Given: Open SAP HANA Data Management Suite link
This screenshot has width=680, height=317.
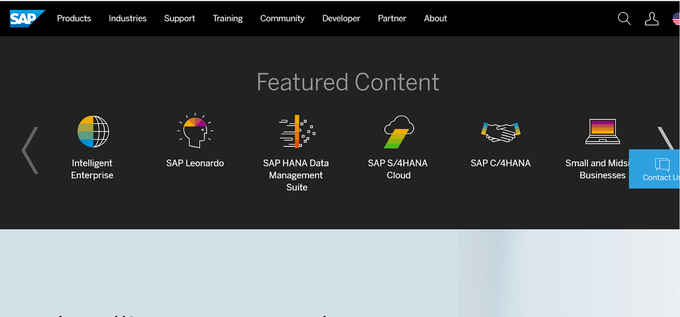Looking at the screenshot, I should pos(296,175).
